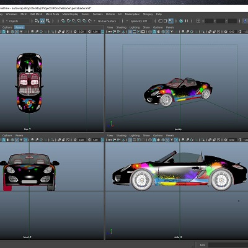Click the MEL command line label
Viewport: 248px width, 248px height.
tap(203, 245)
